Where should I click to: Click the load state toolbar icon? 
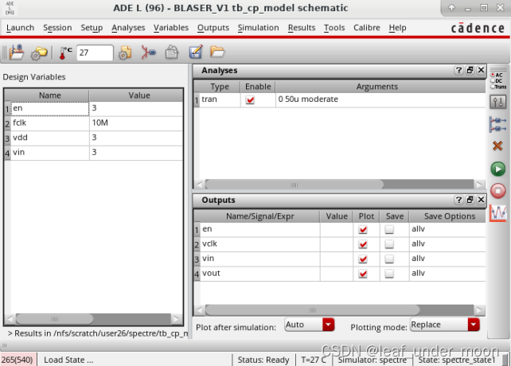pyautogui.click(x=16, y=53)
